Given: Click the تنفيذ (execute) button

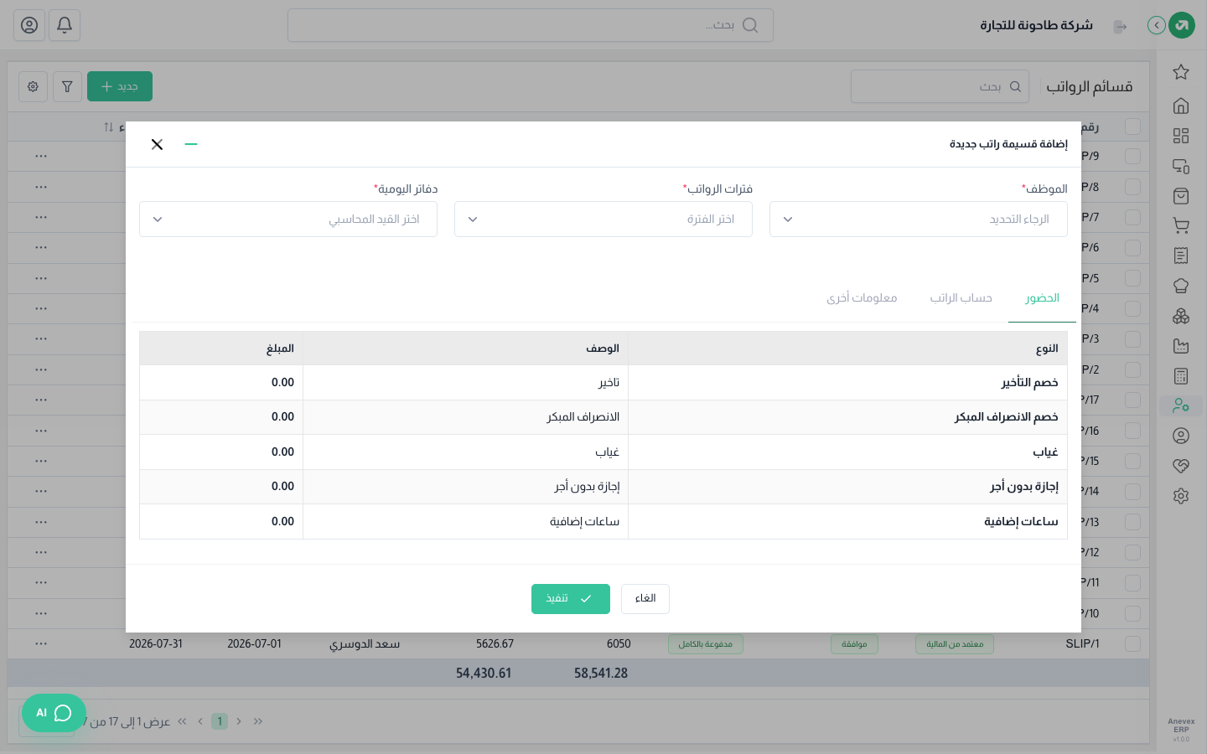Looking at the screenshot, I should [571, 599].
